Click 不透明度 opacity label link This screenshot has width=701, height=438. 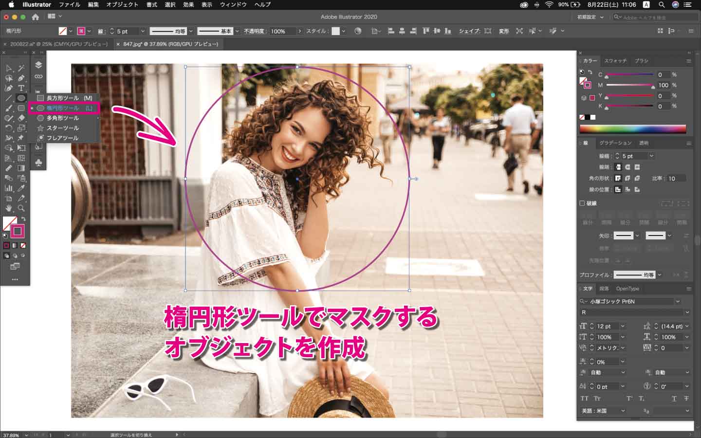254,31
